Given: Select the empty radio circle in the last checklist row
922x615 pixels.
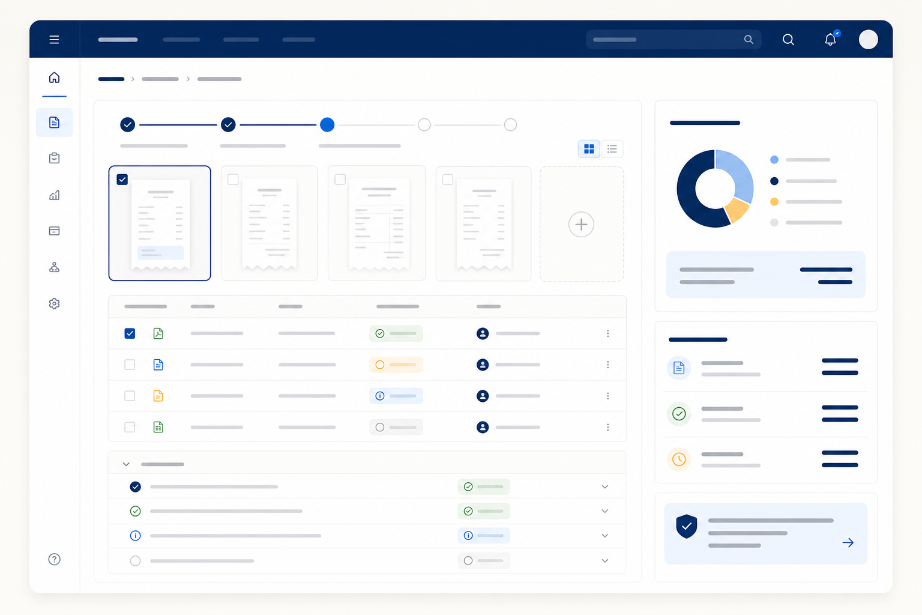Looking at the screenshot, I should (x=136, y=560).
